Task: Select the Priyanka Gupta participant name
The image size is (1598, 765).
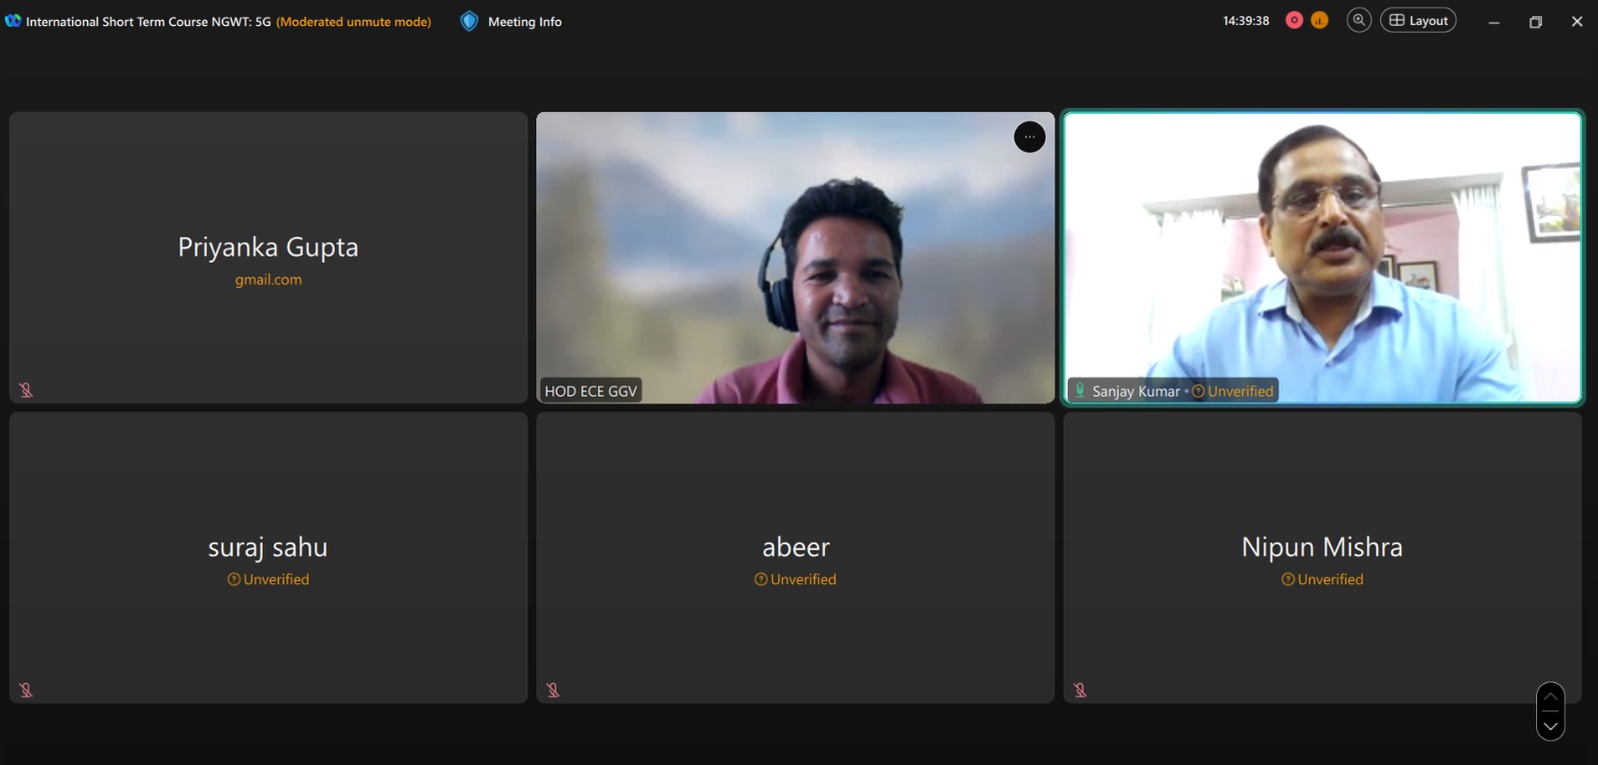Action: [x=268, y=247]
